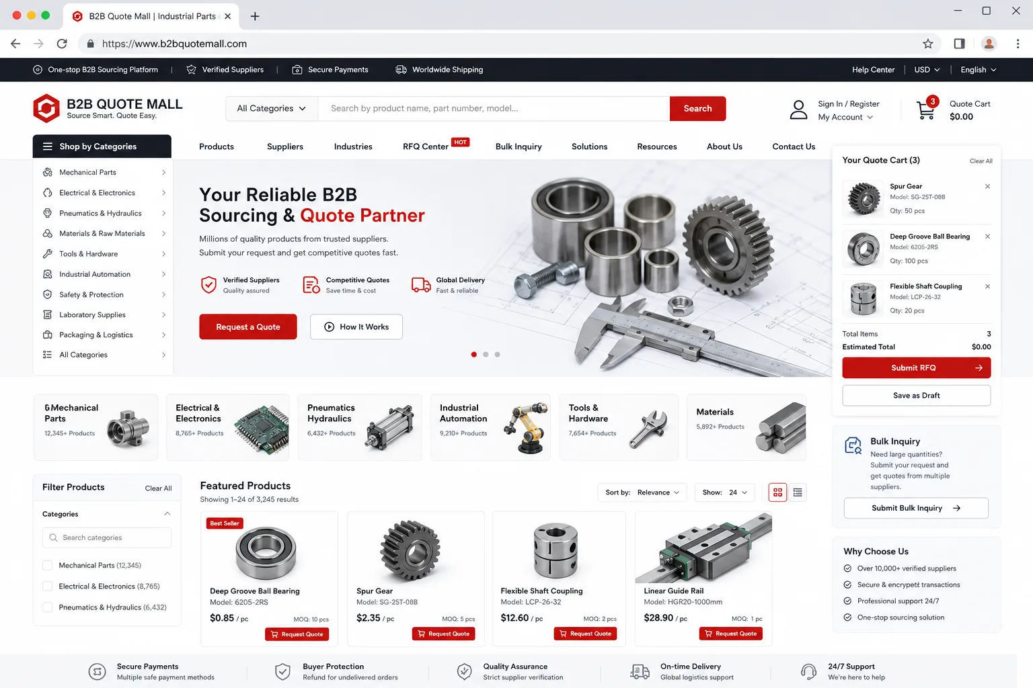Check the Mechanical Parts filter
This screenshot has height=688, width=1033.
pos(48,565)
